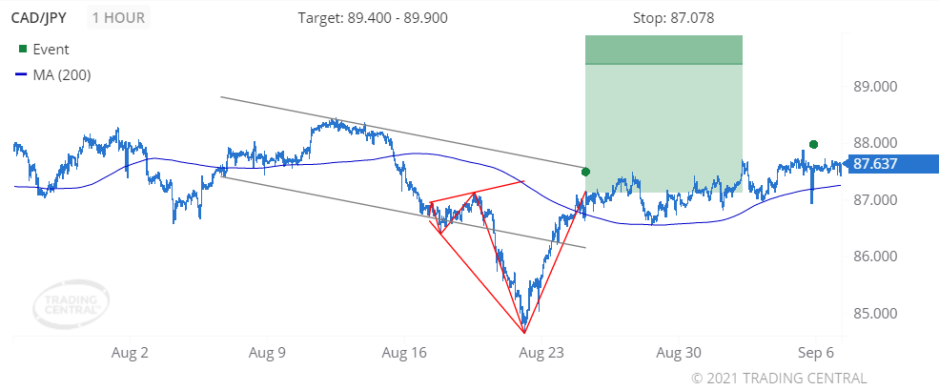939x390 pixels.
Task: Click the Stop 87.078 label
Action: (x=673, y=18)
